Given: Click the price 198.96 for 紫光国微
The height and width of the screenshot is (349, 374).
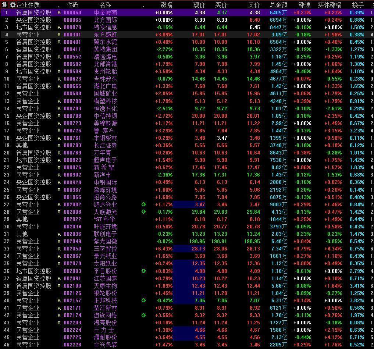Looking at the screenshot, I should click(x=197, y=241).
